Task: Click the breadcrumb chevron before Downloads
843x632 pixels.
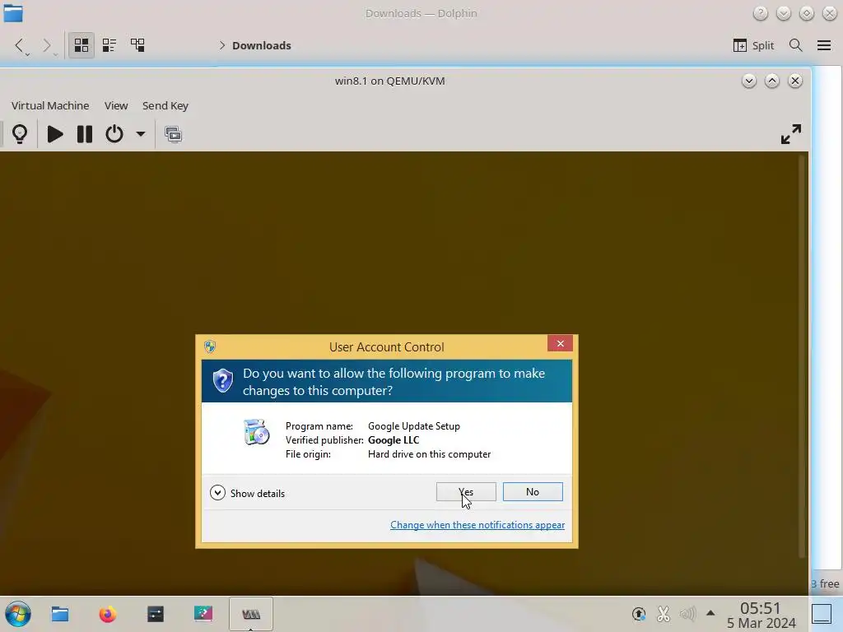Action: tap(221, 46)
